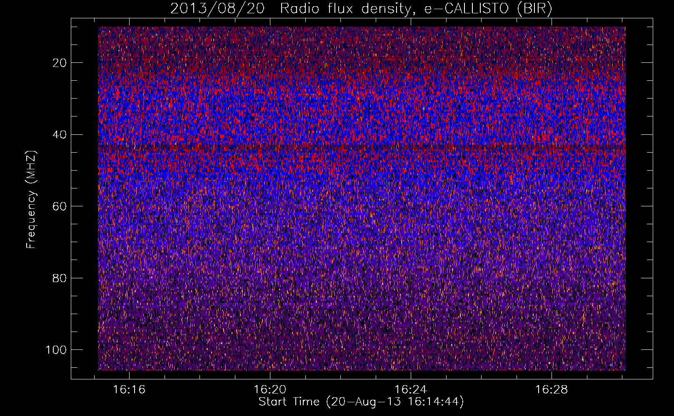
Task: Click the dark red horizontal band near 44 MHz
Action: click(x=362, y=148)
